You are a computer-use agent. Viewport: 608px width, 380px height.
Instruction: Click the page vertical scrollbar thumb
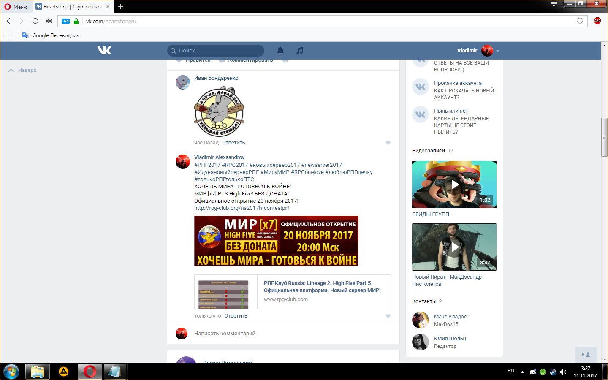[604, 137]
